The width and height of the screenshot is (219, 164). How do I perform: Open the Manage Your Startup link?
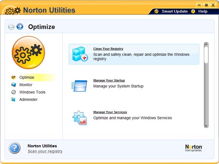(x=109, y=80)
